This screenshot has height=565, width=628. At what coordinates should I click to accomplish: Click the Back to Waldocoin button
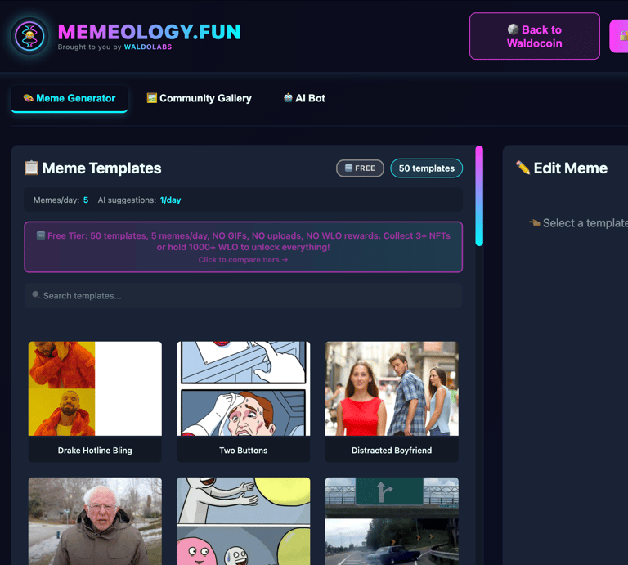coord(534,36)
